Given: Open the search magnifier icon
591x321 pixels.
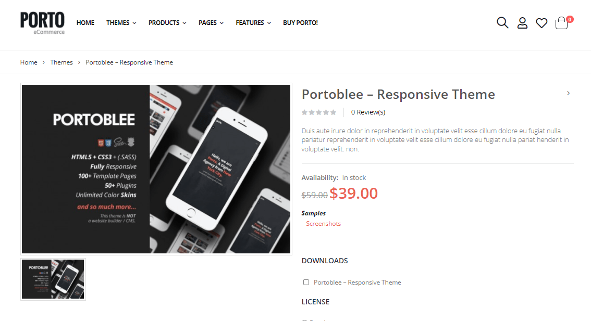Looking at the screenshot, I should pyautogui.click(x=502, y=22).
